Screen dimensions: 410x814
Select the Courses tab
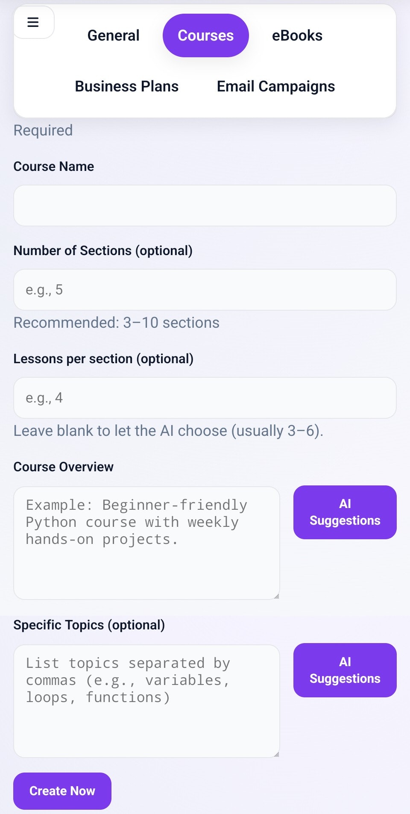tap(205, 35)
